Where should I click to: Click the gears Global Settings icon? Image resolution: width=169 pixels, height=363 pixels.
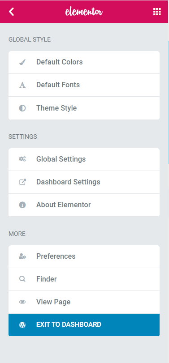coord(22,159)
